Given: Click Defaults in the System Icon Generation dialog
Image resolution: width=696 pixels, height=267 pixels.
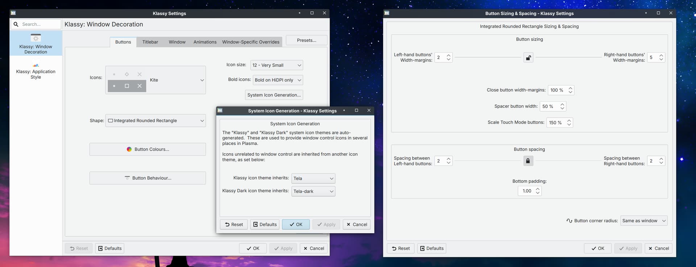Looking at the screenshot, I should 265,225.
